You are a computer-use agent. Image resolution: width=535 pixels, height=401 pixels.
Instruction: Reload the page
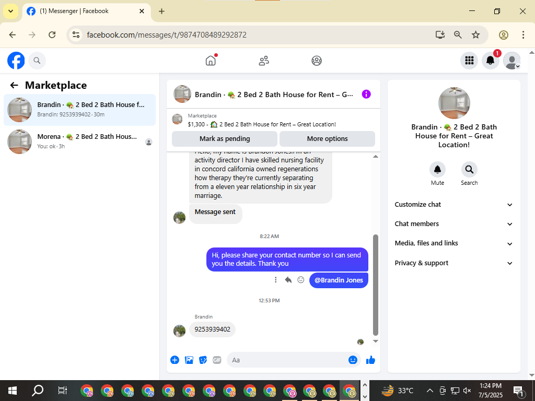click(x=52, y=35)
